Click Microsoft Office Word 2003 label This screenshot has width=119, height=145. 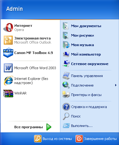click(35, 68)
